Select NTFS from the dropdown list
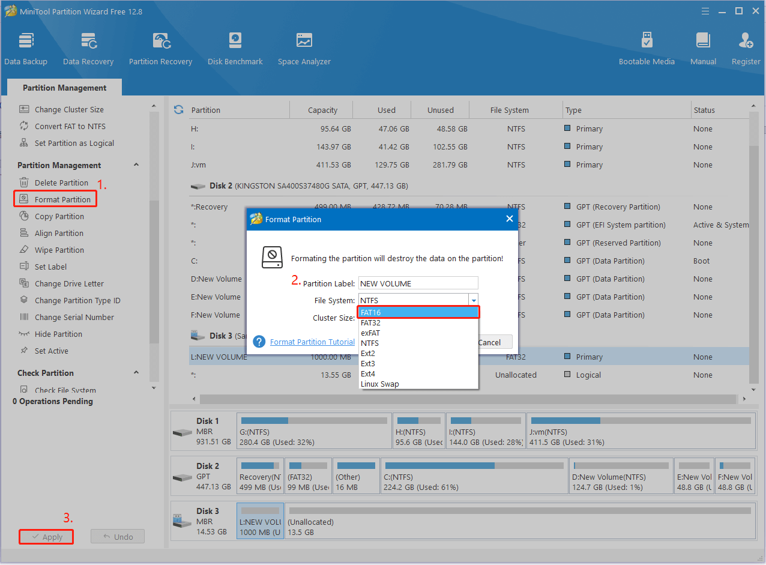Viewport: 766px width, 565px height. pos(418,343)
